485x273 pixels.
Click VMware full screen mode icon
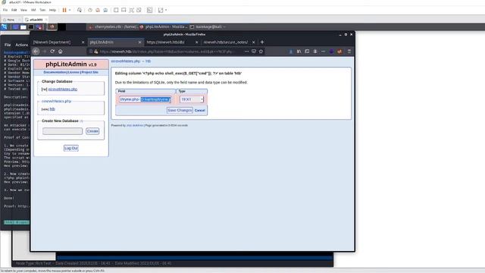131,10
